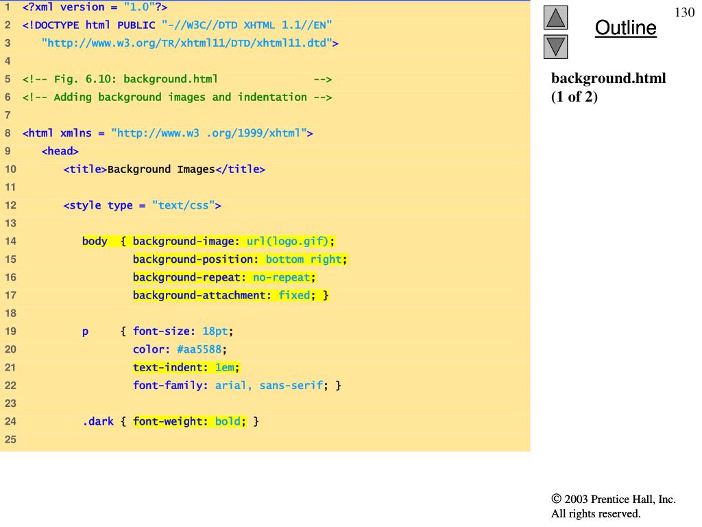Image resolution: width=702 pixels, height=527 pixels.
Task: Click the page number 130
Action: point(685,12)
